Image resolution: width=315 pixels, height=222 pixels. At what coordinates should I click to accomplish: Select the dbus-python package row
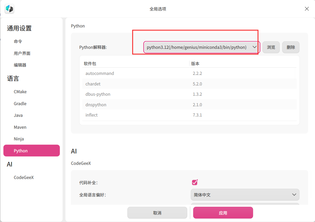click(x=189, y=94)
